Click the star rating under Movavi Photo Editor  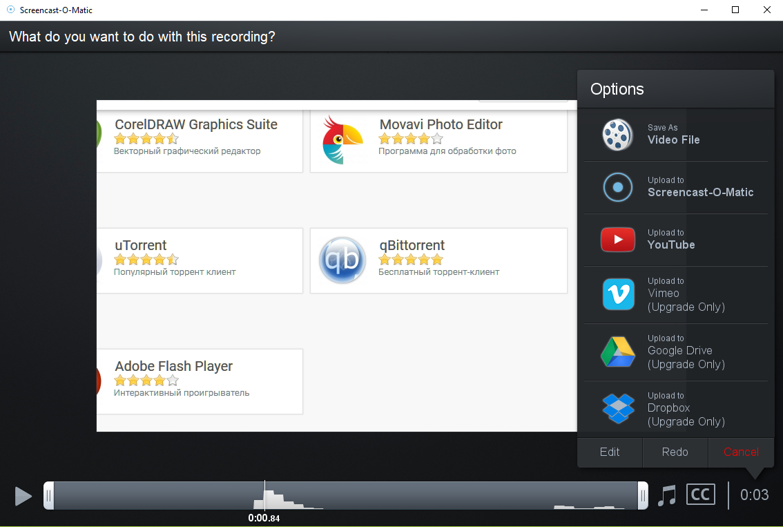pyautogui.click(x=411, y=138)
